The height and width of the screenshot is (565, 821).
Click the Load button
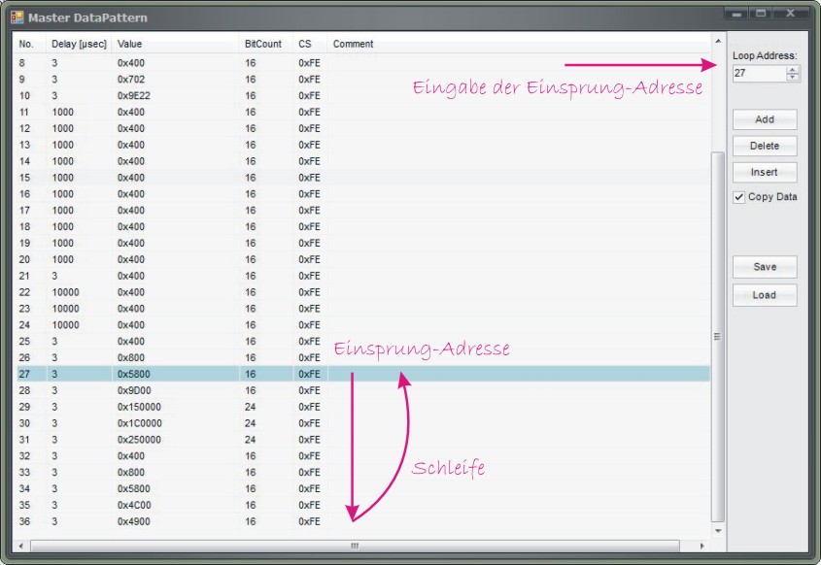(765, 295)
